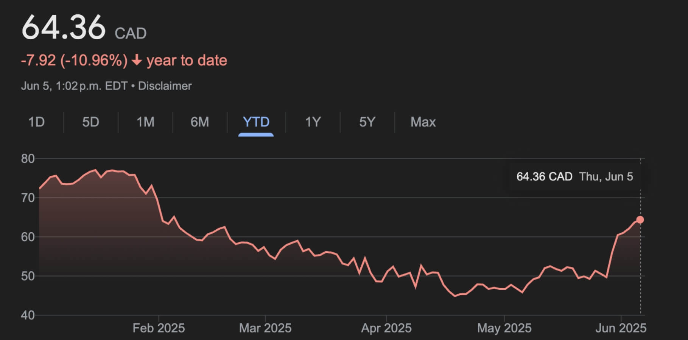Click the Apr 2025 axis label
This screenshot has width=688, height=340.
point(386,328)
